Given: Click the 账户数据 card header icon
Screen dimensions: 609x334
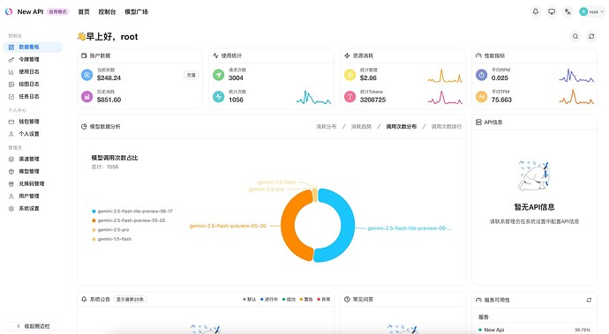Looking at the screenshot, I should click(x=84, y=56).
